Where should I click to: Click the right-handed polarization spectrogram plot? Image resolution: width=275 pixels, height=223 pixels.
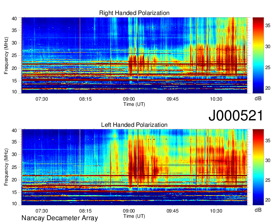tap(134, 55)
